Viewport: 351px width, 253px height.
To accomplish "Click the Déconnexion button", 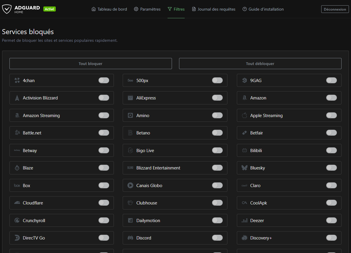I will click(335, 9).
